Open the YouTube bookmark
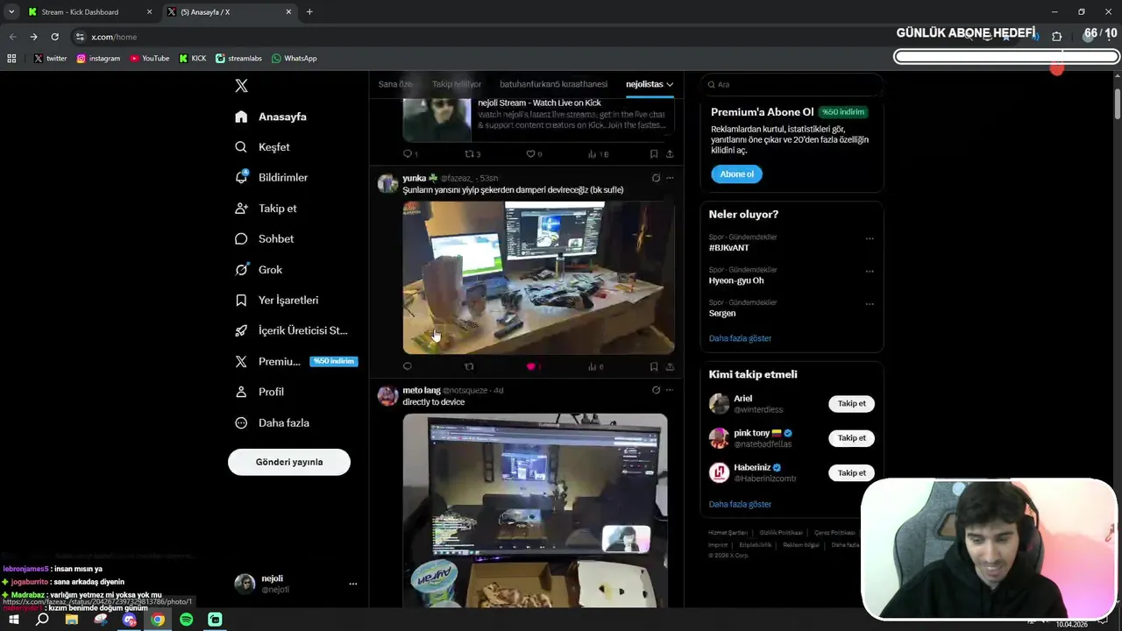Viewport: 1122px width, 631px height. (x=149, y=59)
